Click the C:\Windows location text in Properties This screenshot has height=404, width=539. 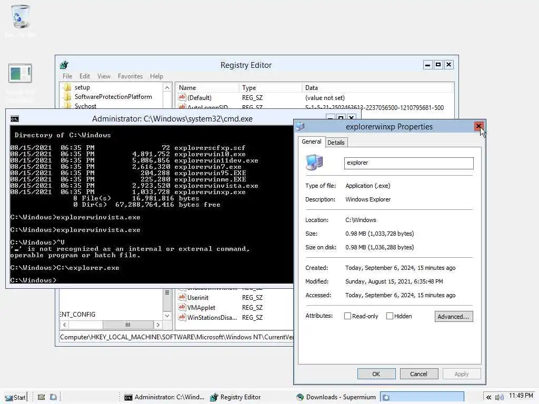361,220
